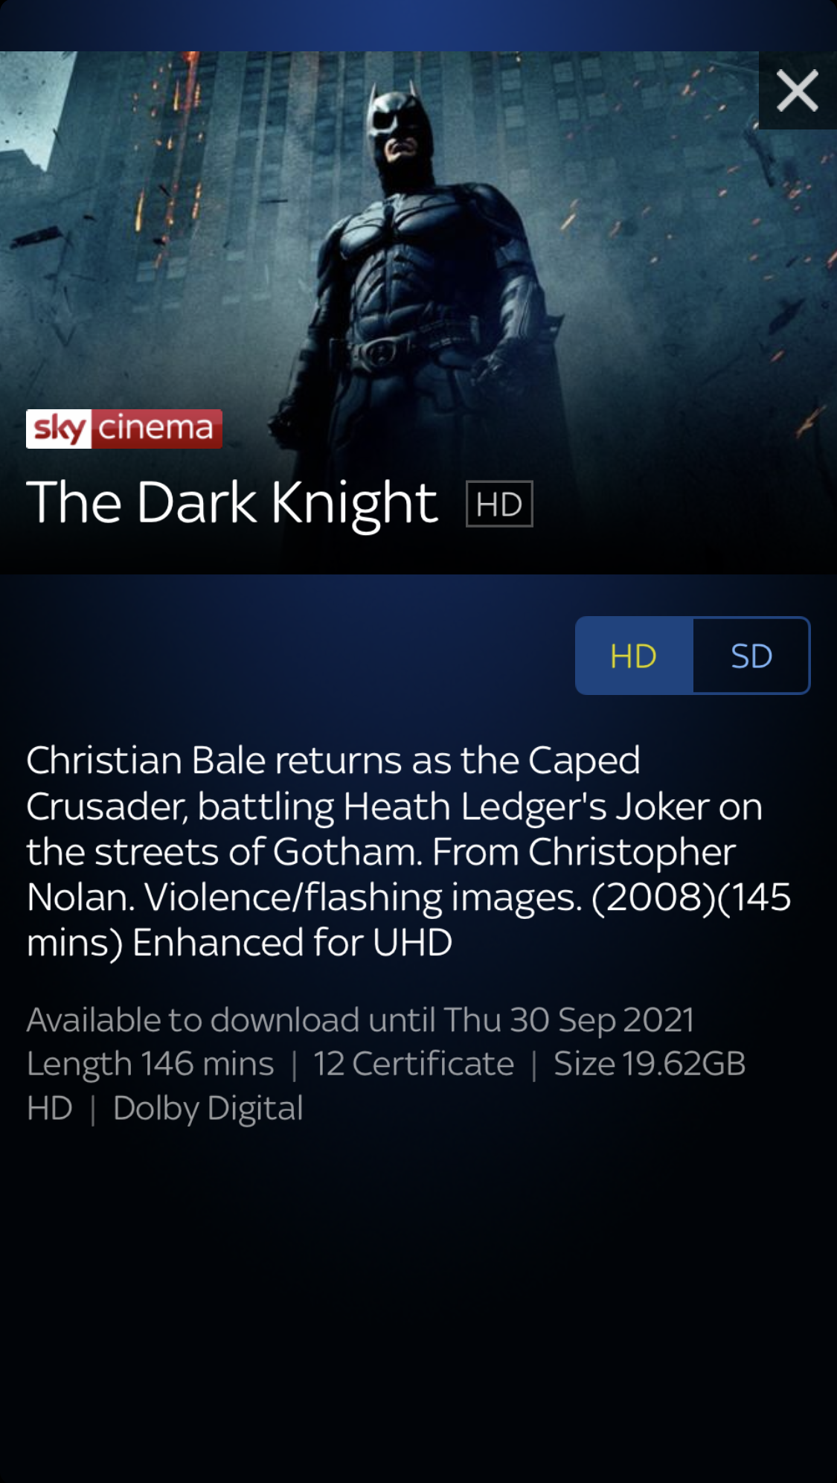The image size is (837, 1483).
Task: Tap the Length 146 mins label
Action: [x=150, y=1064]
